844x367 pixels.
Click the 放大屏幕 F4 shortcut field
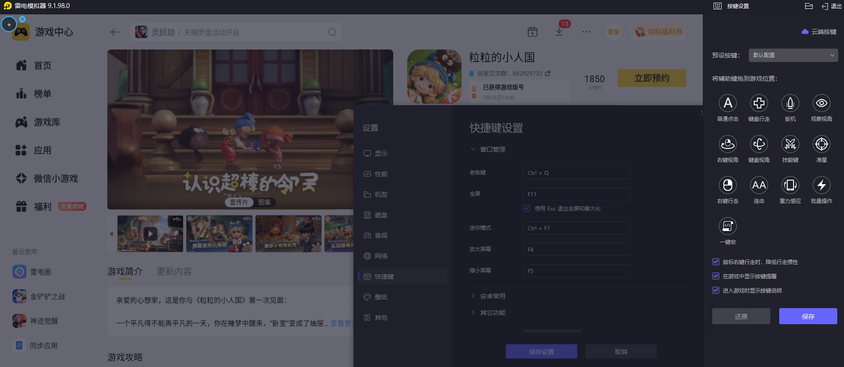[x=576, y=249]
